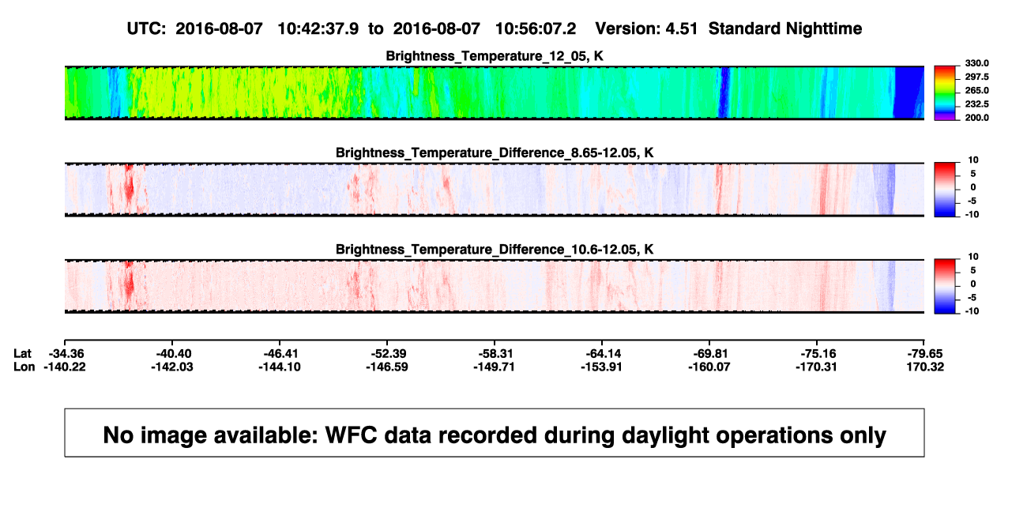Click the UTC time range title text
Image resolution: width=1027 pixels, height=527 pixels.
click(x=495, y=28)
